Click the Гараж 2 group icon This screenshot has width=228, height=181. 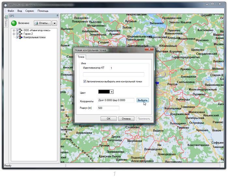click(x=21, y=34)
